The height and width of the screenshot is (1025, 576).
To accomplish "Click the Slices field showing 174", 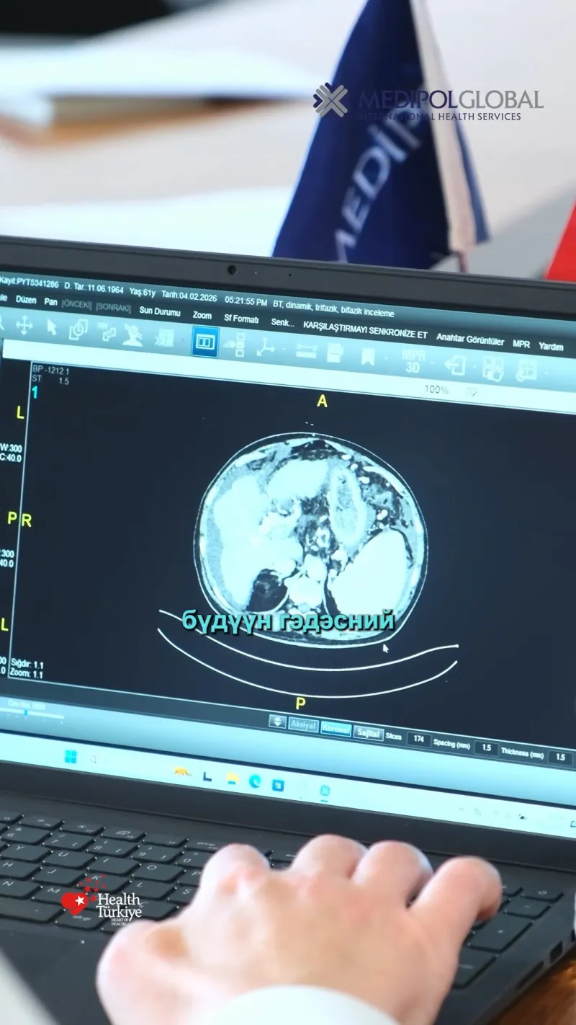I will pos(418,739).
